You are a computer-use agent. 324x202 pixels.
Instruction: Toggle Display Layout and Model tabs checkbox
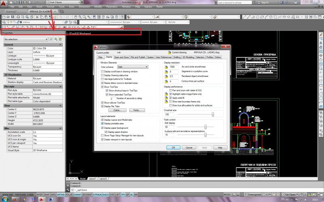point(102,119)
